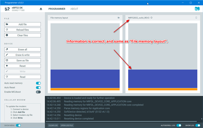
Task: Click the 'File memory layout' title
Action: coord(59,18)
